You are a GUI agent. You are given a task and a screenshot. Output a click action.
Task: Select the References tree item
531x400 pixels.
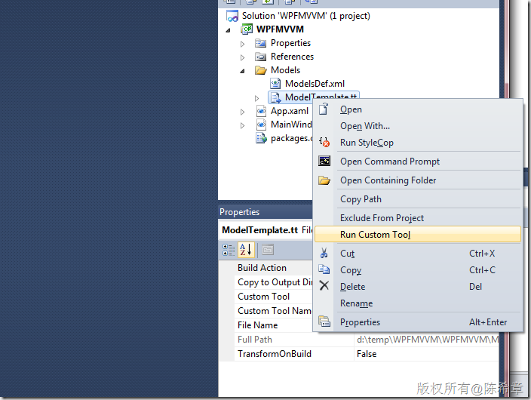point(292,57)
